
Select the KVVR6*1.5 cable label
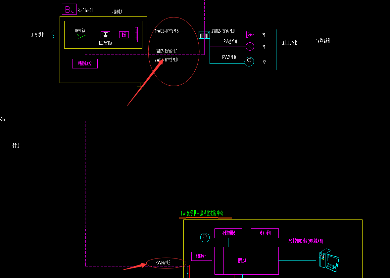(x=163, y=262)
